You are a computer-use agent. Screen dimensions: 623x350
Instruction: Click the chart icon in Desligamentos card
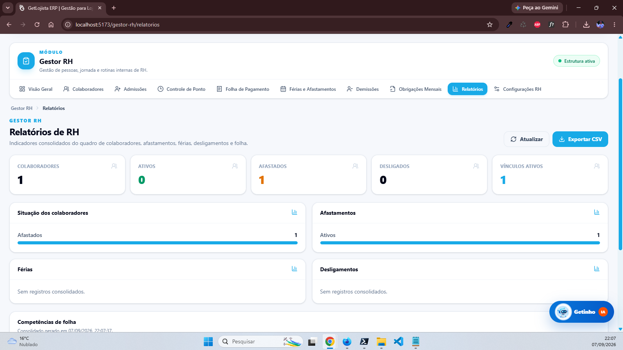[597, 269]
